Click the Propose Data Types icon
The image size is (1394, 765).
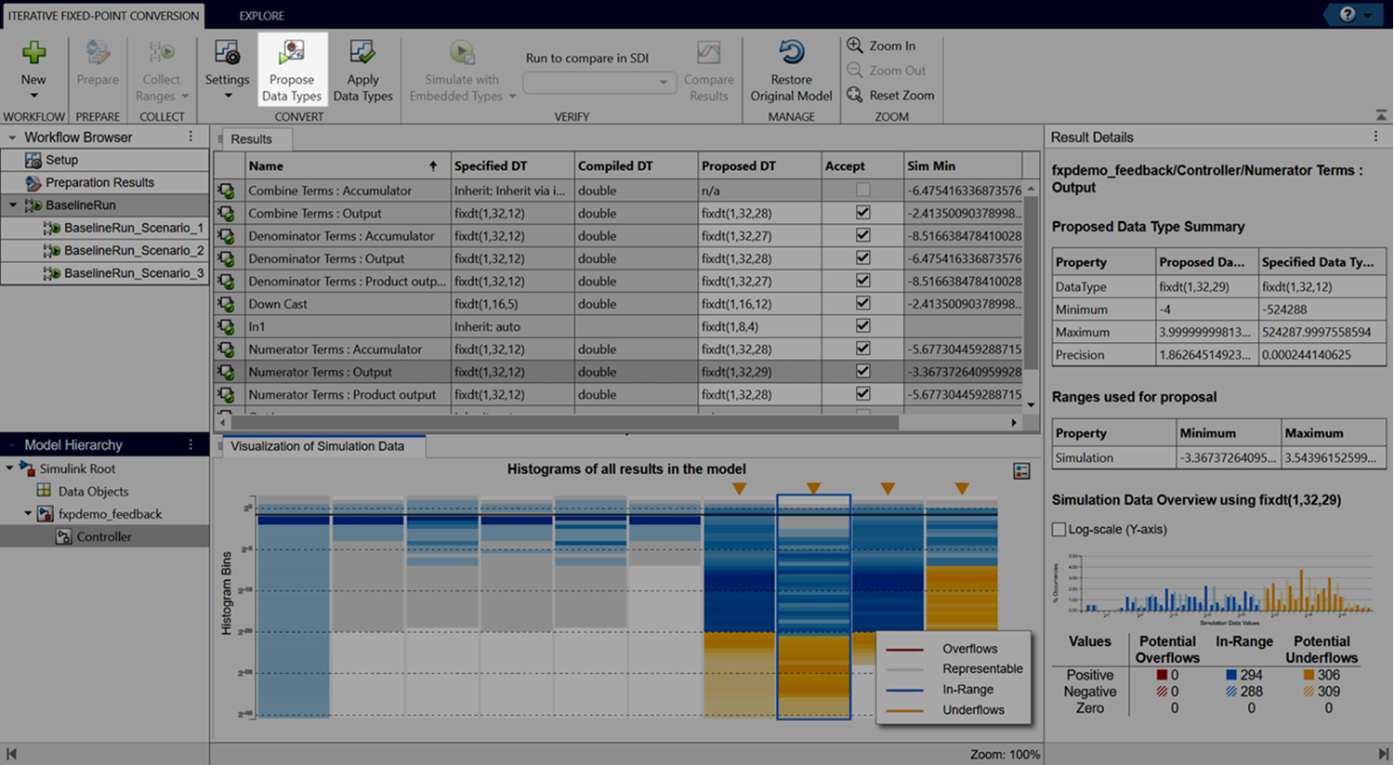[292, 54]
